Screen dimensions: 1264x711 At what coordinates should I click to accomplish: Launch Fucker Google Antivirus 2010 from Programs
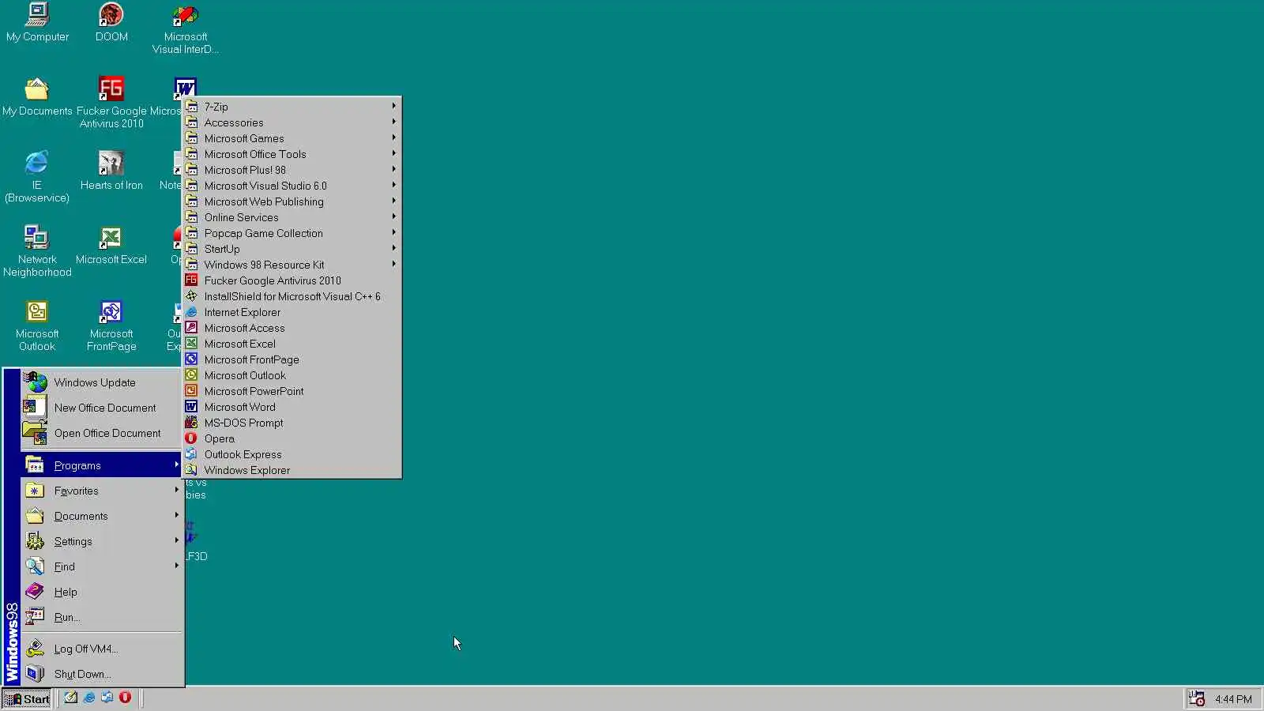(292, 280)
